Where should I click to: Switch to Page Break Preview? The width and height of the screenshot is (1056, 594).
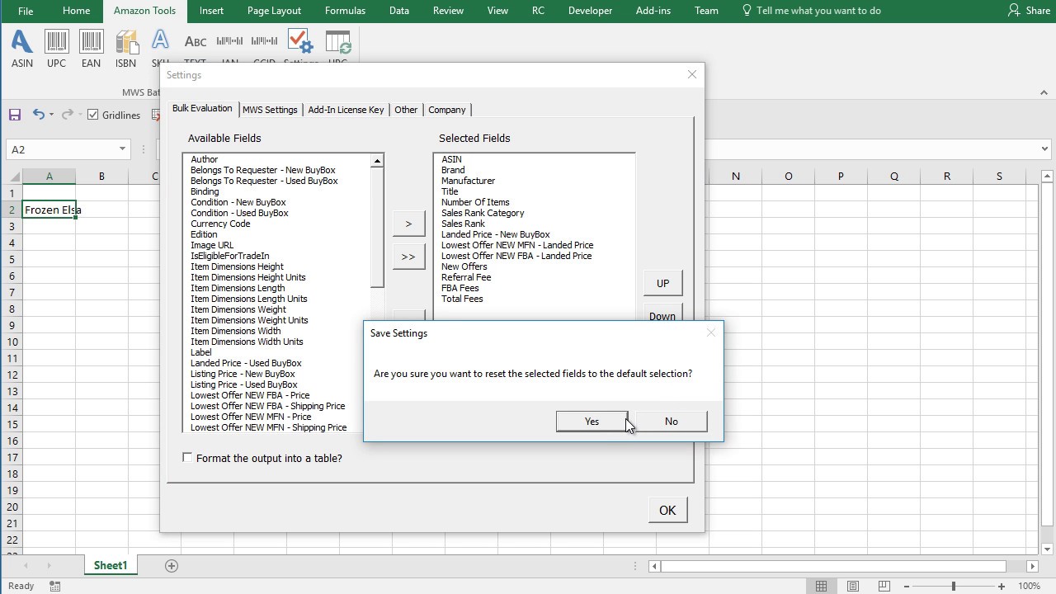[x=884, y=586]
